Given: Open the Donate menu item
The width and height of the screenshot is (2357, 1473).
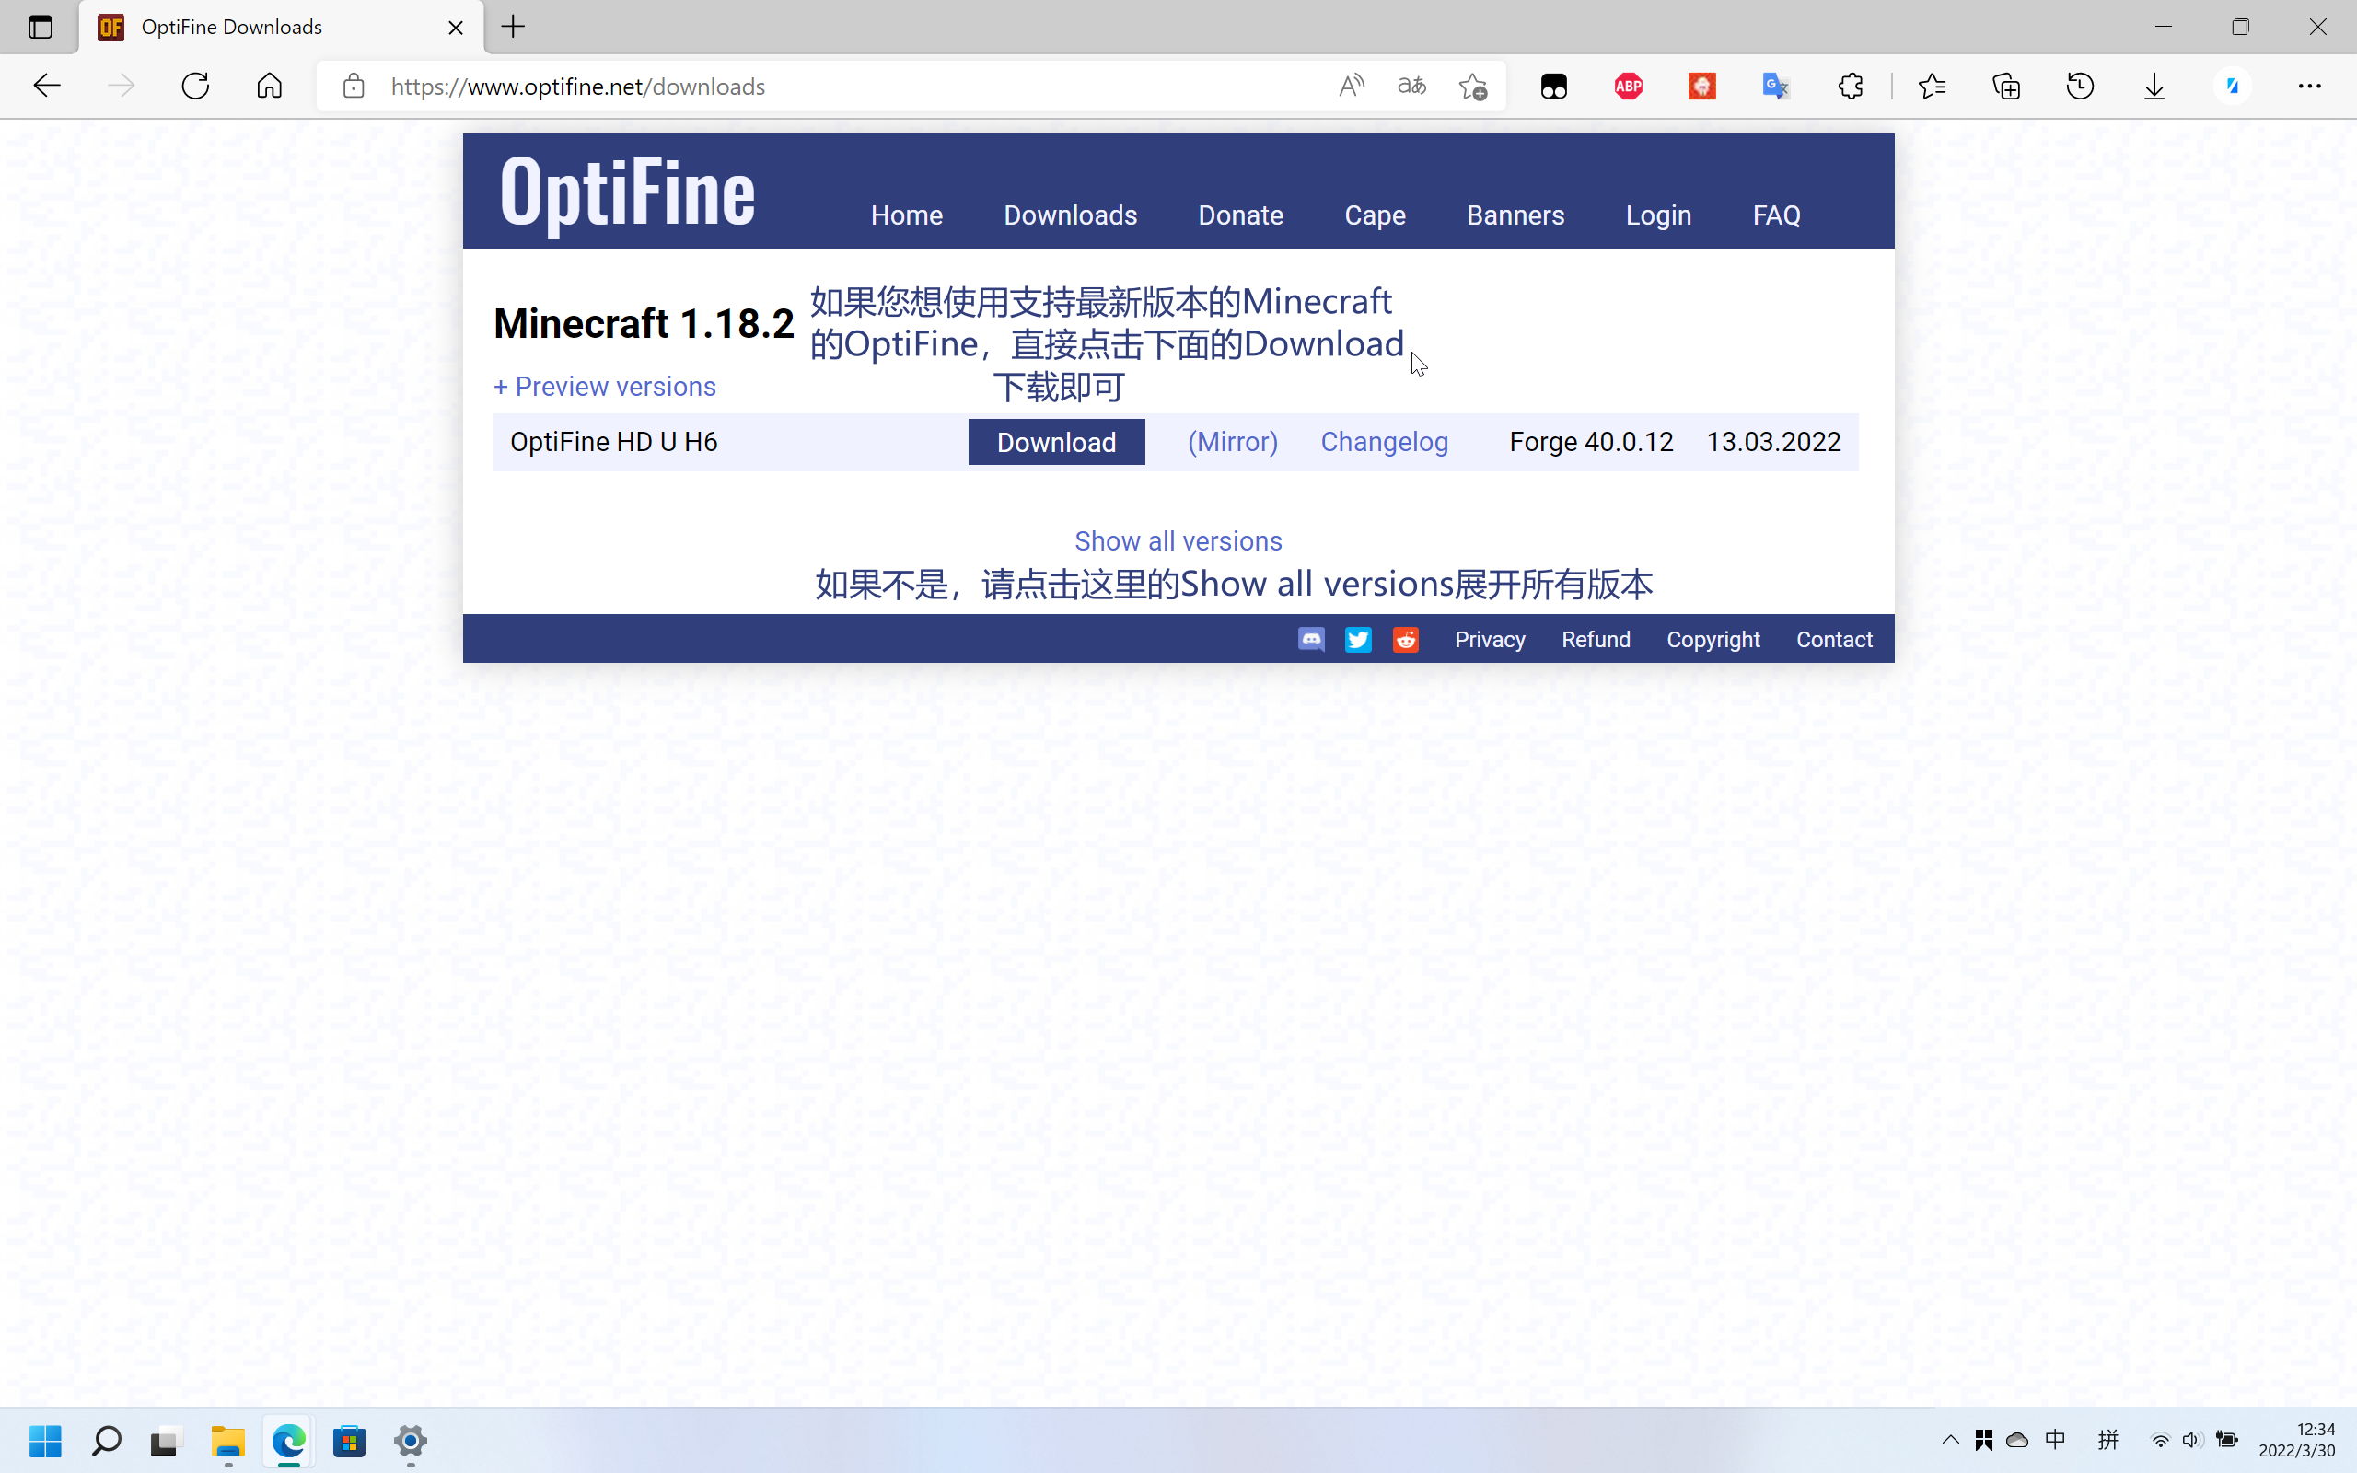Looking at the screenshot, I should coord(1241,215).
